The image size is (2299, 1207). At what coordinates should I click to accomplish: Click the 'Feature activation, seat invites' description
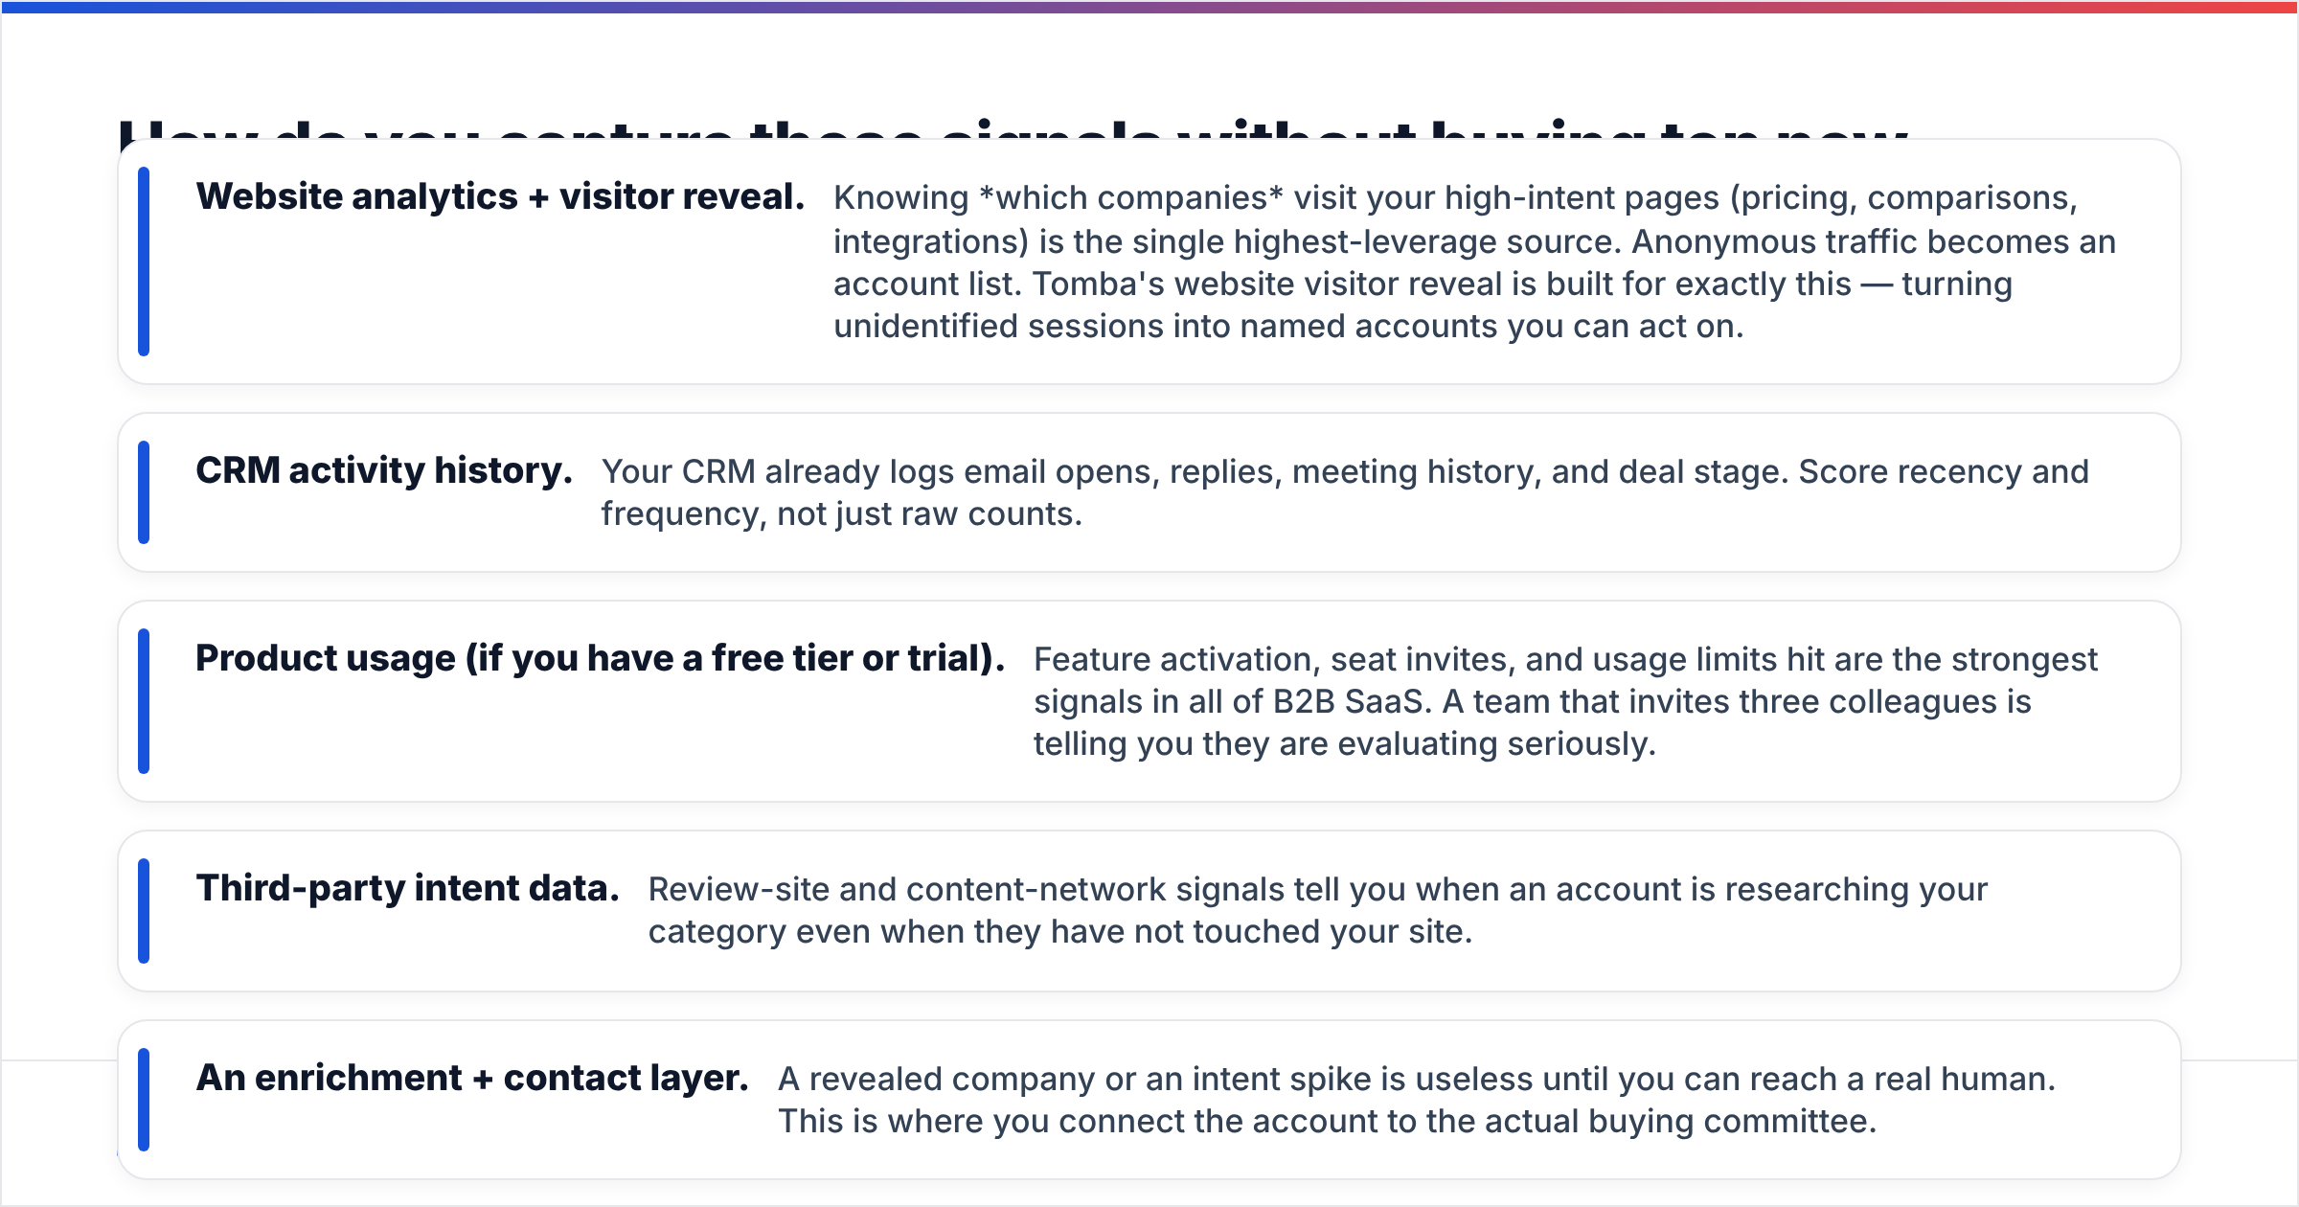click(1565, 701)
